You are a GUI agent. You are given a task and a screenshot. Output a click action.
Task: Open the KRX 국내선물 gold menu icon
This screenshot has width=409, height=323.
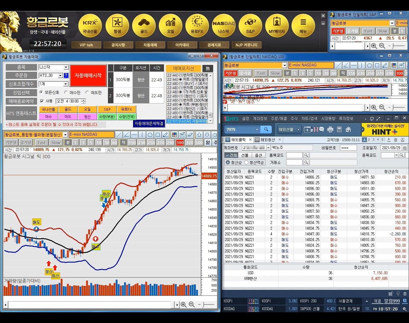coord(90,26)
